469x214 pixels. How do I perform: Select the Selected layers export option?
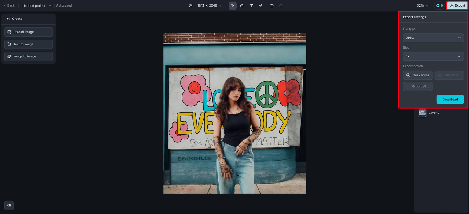(449, 75)
